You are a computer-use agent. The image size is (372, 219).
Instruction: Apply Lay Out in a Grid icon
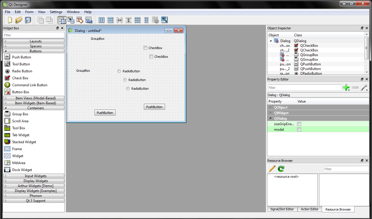137,20
